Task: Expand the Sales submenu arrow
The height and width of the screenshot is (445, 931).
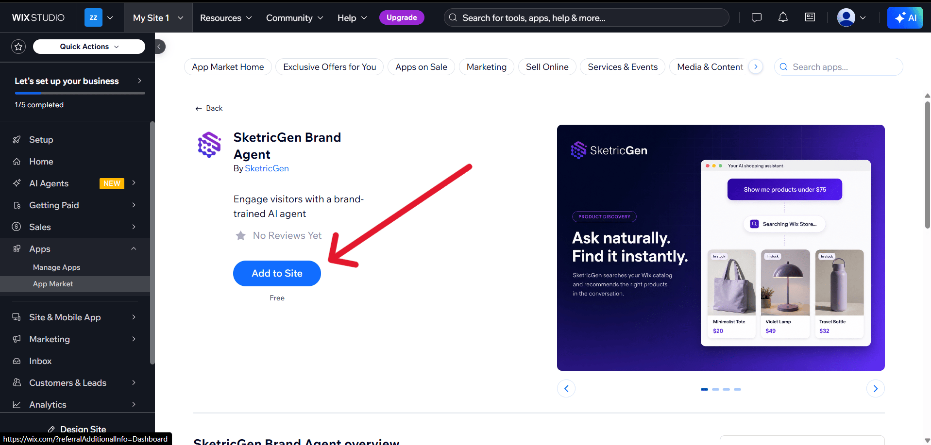Action: pos(134,227)
